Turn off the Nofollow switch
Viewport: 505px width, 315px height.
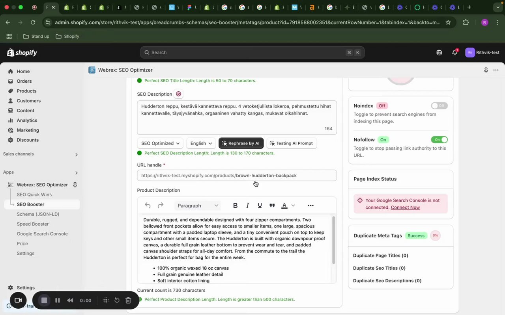(439, 140)
